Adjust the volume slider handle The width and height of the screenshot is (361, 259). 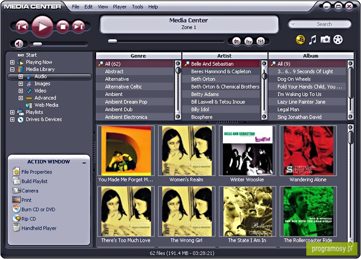click(37, 44)
